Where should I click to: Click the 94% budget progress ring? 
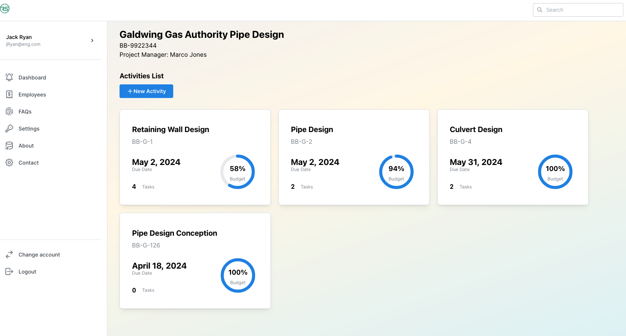(396, 172)
